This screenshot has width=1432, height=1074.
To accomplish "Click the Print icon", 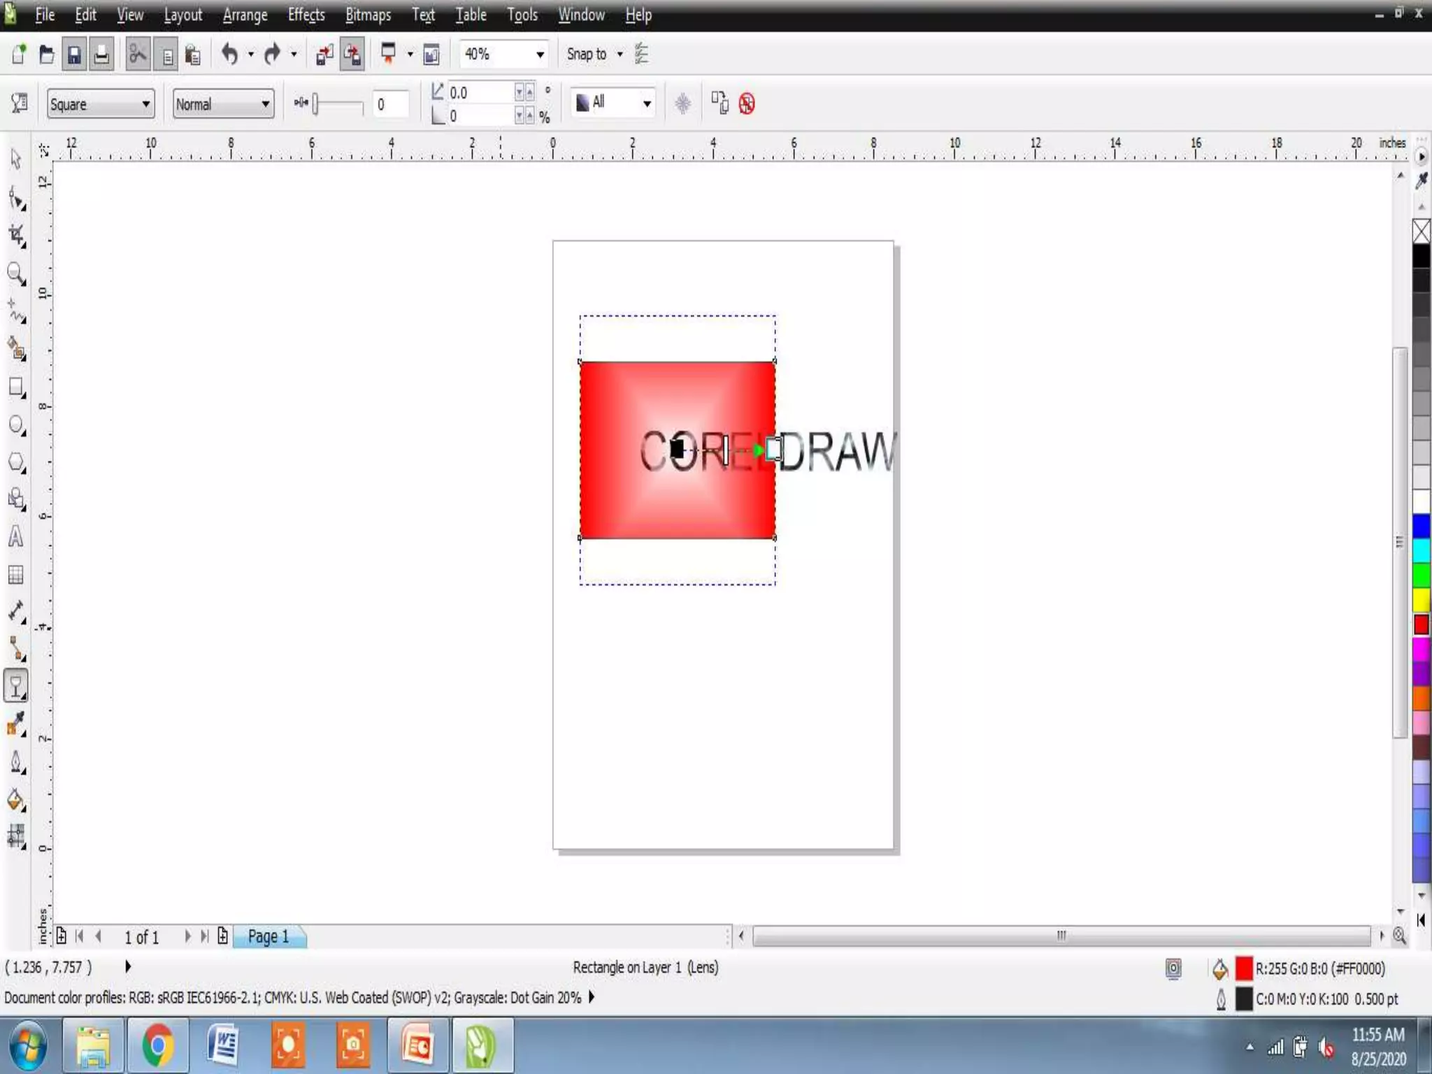I will coord(101,55).
